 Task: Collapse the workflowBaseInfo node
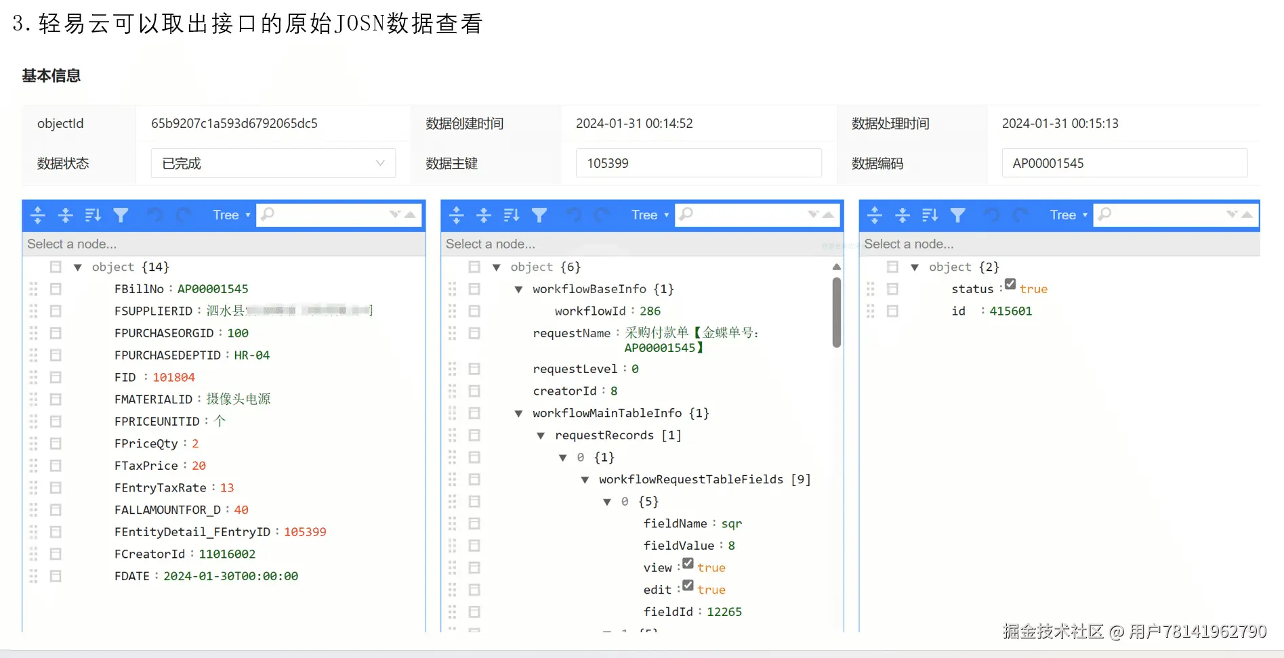click(518, 290)
